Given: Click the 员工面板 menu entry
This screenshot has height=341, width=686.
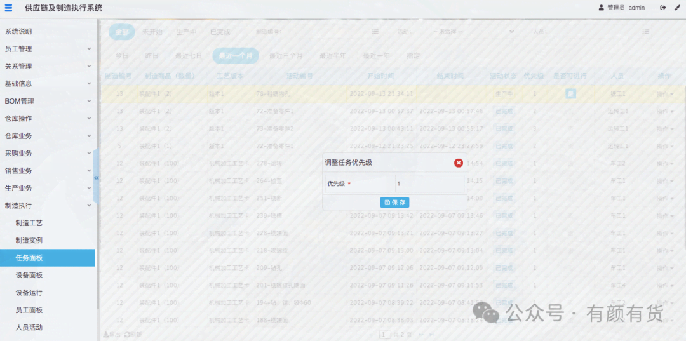Looking at the screenshot, I should coord(29,310).
